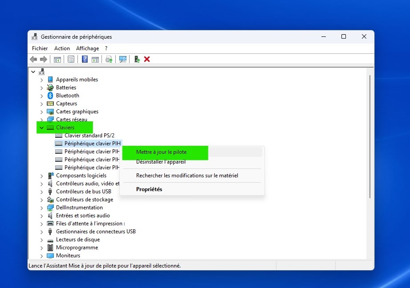Open device Properties from the toolbar icon
Viewport: 410px width, 288px height.
click(x=71, y=59)
